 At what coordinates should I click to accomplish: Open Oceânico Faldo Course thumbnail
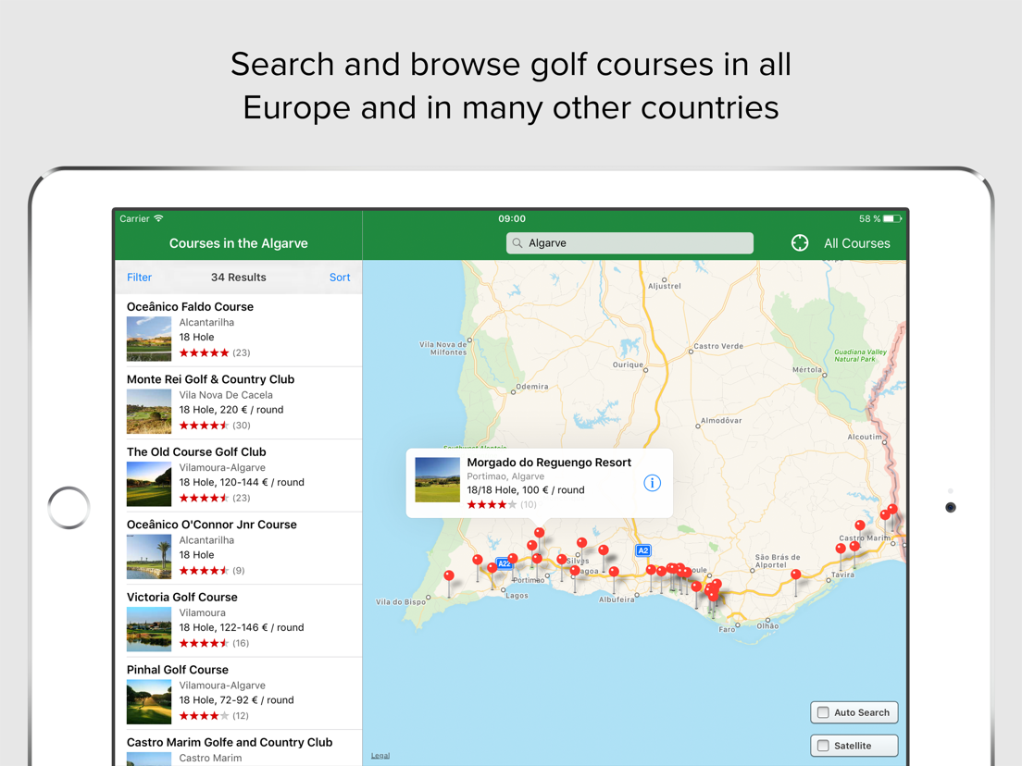[149, 339]
